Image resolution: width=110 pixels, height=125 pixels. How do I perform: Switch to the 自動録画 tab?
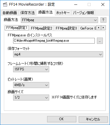(x=10, y=13)
